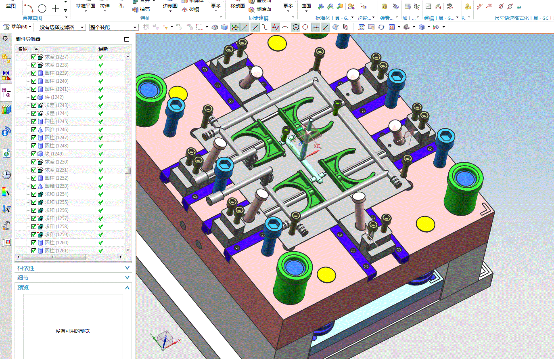Uncheck the 块 (1249) feature checkbox
554x359 pixels.
point(34,154)
